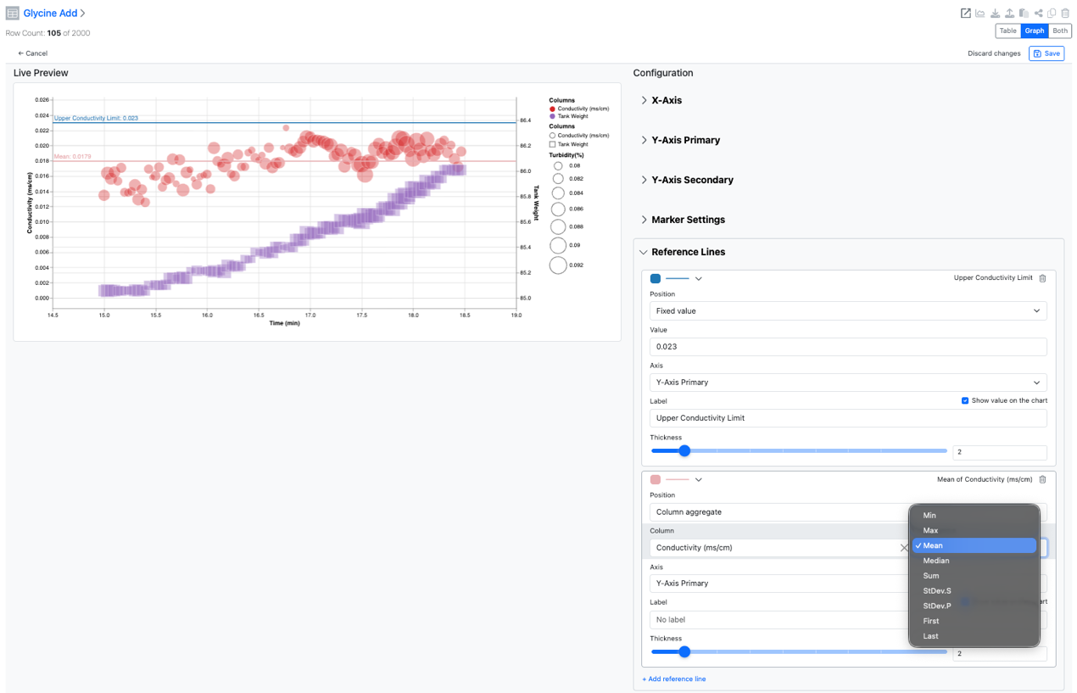Open the Y-Axis Primary axis dropdown for Upper Limit

[848, 383]
